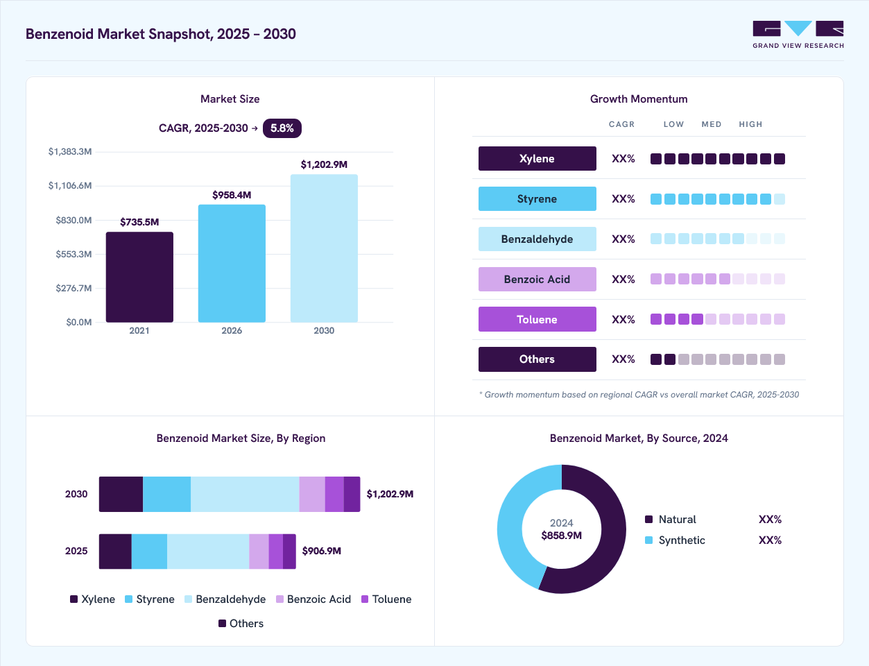The height and width of the screenshot is (666, 869).
Task: Click the Benzenoid Market Snapshot main heading
Action: [161, 34]
